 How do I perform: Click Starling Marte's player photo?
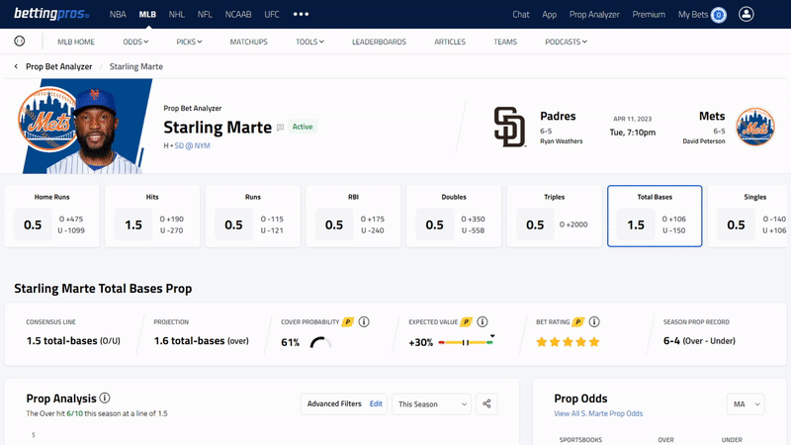point(96,133)
